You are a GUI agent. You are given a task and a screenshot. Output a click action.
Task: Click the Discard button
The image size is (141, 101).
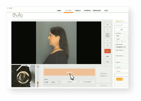[69, 82]
